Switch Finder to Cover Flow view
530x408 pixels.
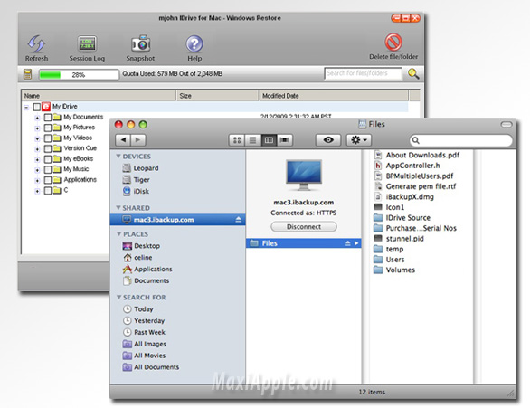coord(285,140)
